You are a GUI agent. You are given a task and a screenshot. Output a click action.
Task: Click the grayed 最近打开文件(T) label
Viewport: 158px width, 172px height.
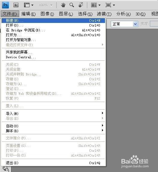(x=19, y=45)
